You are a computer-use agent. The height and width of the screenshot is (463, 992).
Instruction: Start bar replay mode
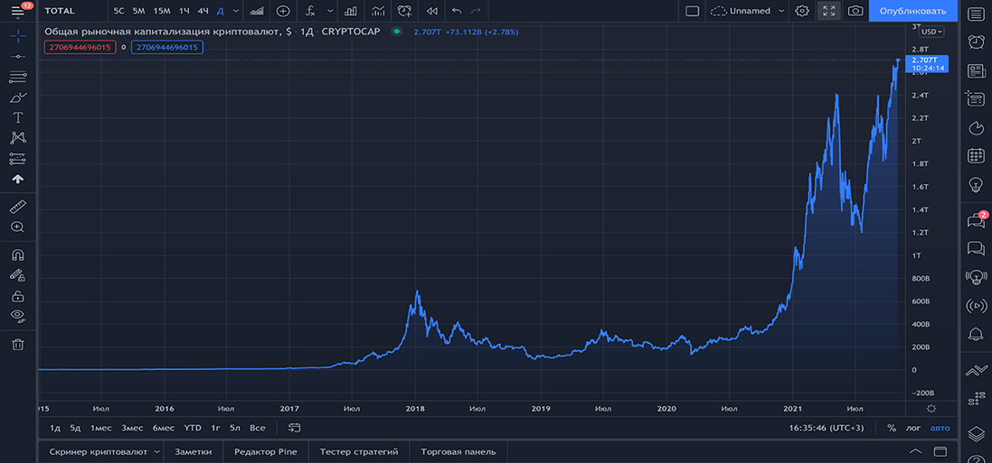point(432,11)
